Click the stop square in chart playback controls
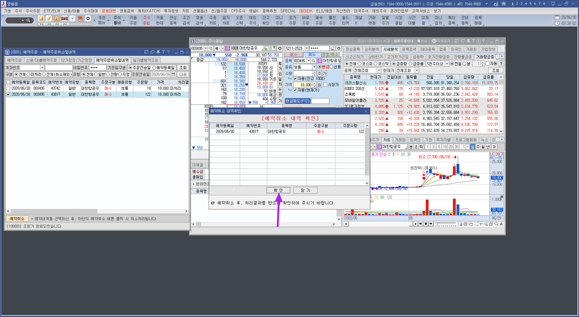 [x=426, y=224]
